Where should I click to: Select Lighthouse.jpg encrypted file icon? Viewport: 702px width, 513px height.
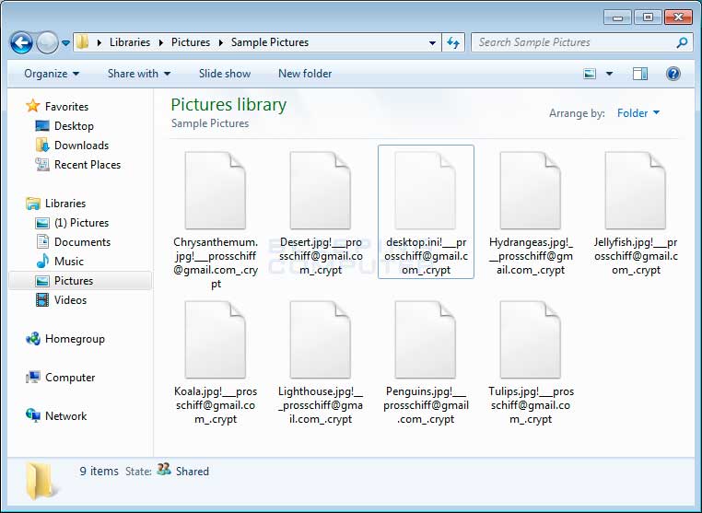320,340
